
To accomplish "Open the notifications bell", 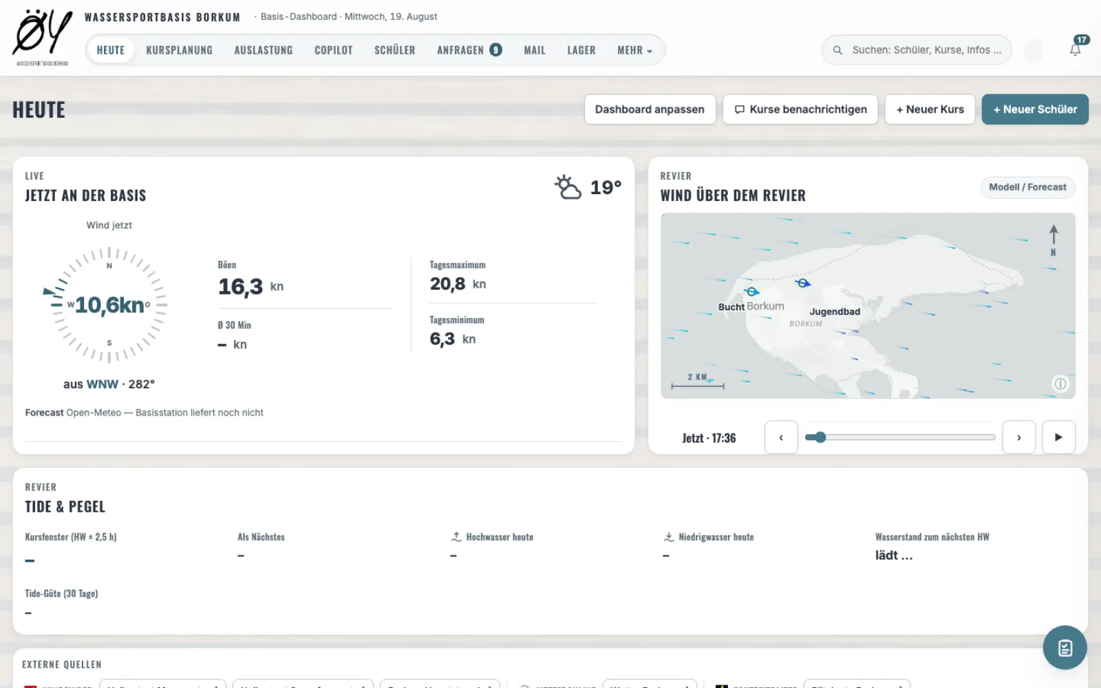I will 1075,50.
